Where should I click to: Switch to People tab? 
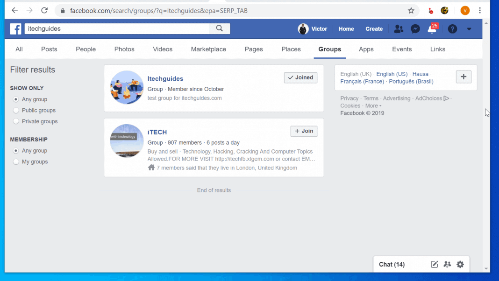click(x=86, y=49)
